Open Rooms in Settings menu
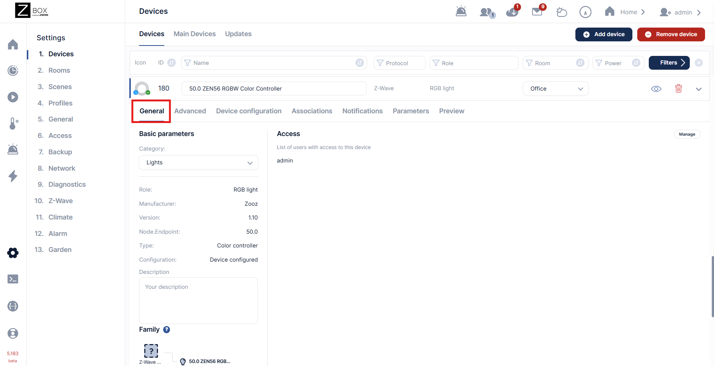Image resolution: width=714 pixels, height=366 pixels. click(59, 70)
